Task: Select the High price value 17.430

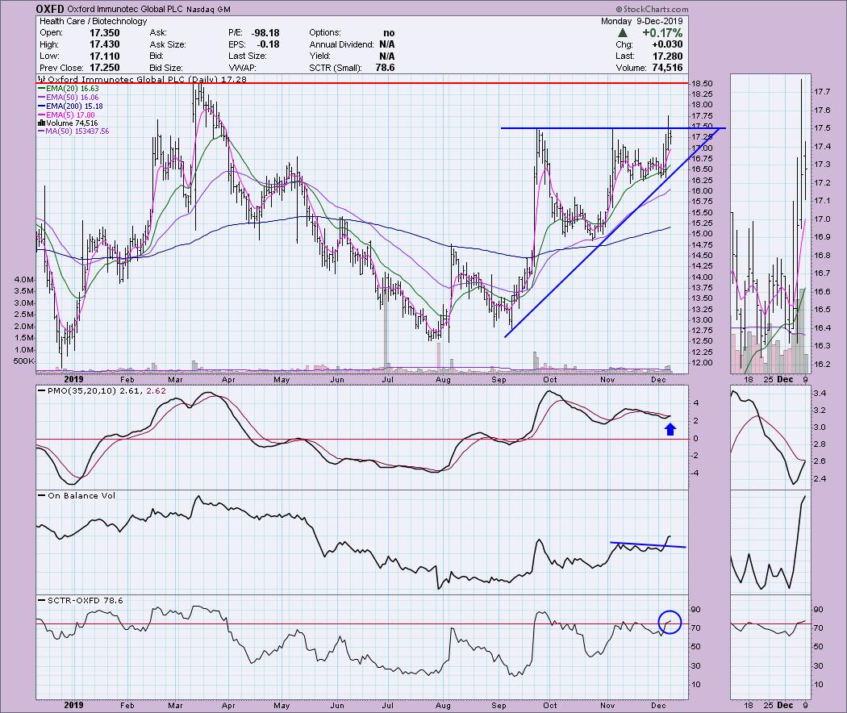Action: click(x=104, y=44)
